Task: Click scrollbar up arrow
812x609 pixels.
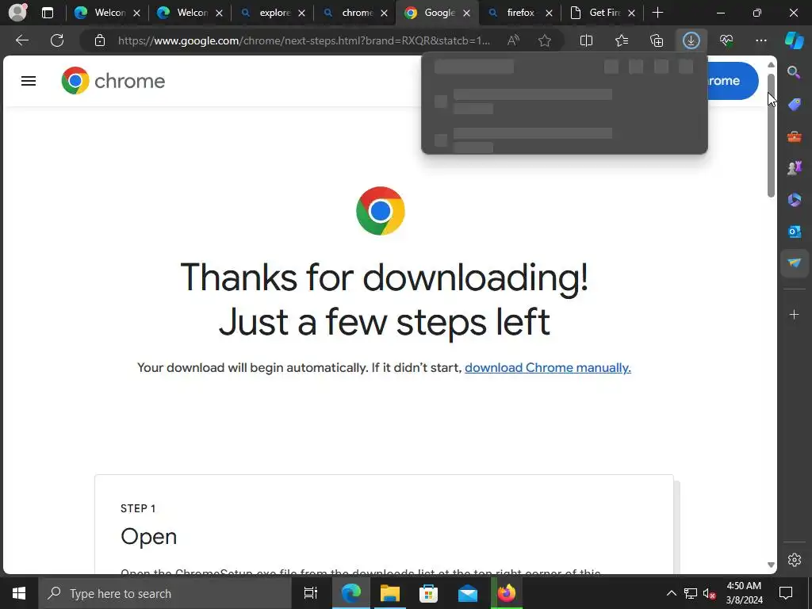Action: (x=771, y=65)
